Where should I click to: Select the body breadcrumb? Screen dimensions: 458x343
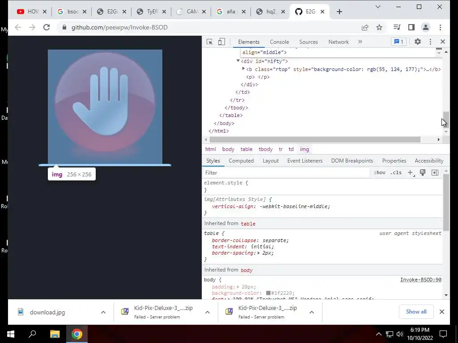228,149
